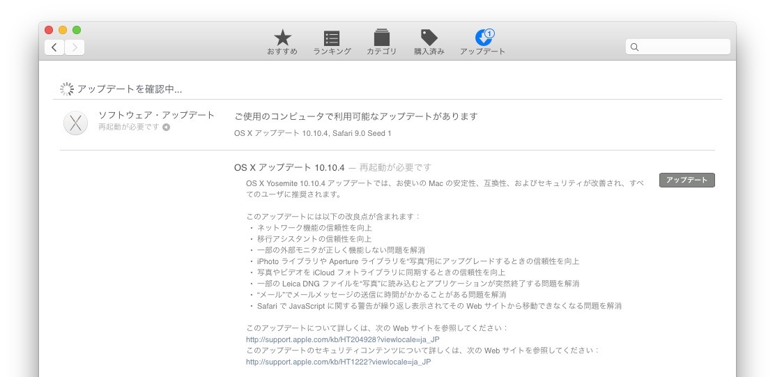The width and height of the screenshot is (775, 377).
Task: Open the ランキング list tab
Action: click(x=332, y=43)
